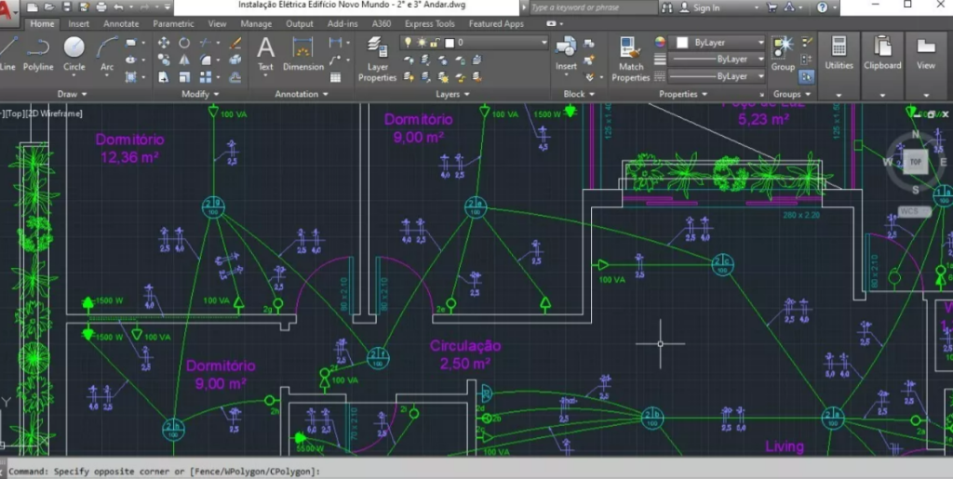
Task: Click the TOP face of the ViewCube
Action: coord(916,162)
